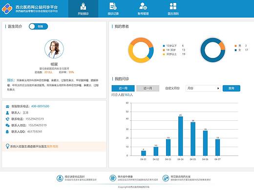Click the 自定义月份 label
Screen dimensions: 254x190
[x=172, y=88]
